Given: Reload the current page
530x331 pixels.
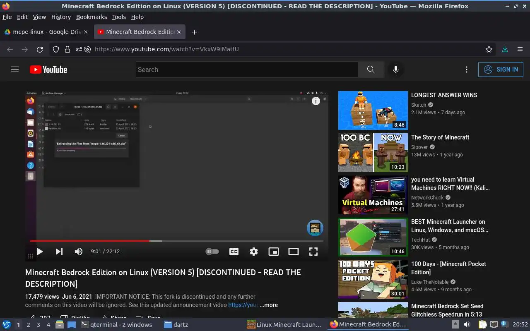Looking at the screenshot, I should pyautogui.click(x=40, y=49).
